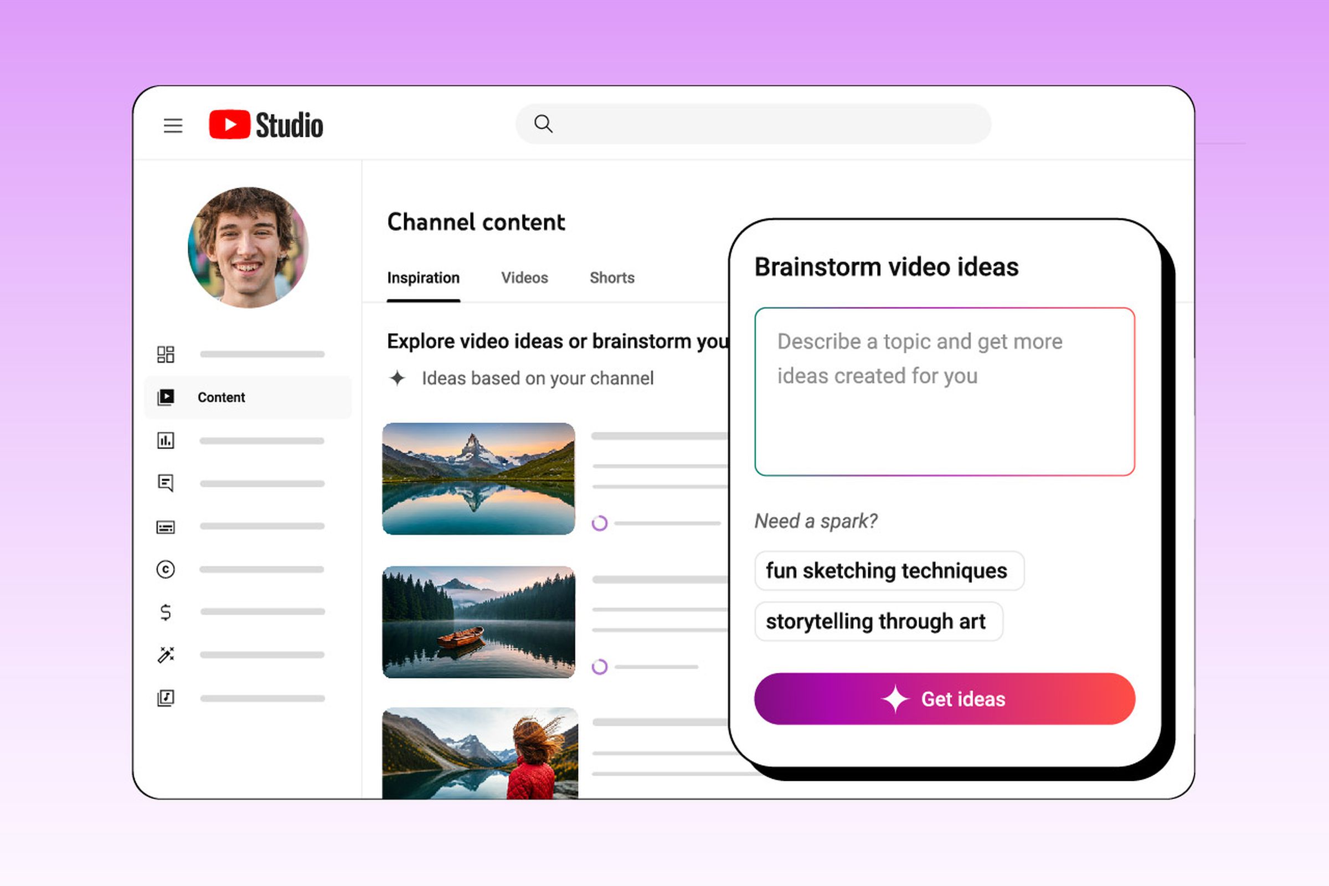The height and width of the screenshot is (886, 1329).
Task: Click the sparkle icon beside Ideas based on your channel
Action: [x=398, y=378]
